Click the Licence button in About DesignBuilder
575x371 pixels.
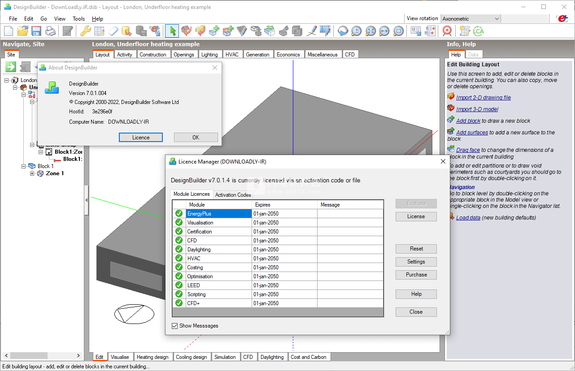point(140,137)
